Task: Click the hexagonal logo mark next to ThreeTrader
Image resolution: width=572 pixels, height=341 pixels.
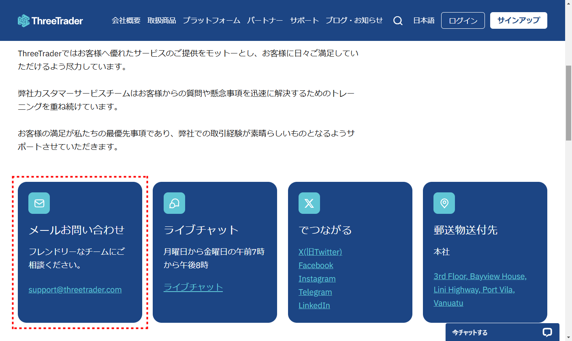Action: point(24,20)
